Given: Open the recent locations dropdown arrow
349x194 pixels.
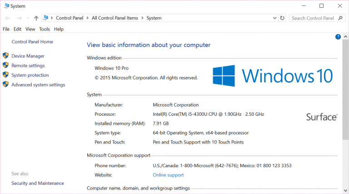Looking at the screenshot, I should click(28, 18).
